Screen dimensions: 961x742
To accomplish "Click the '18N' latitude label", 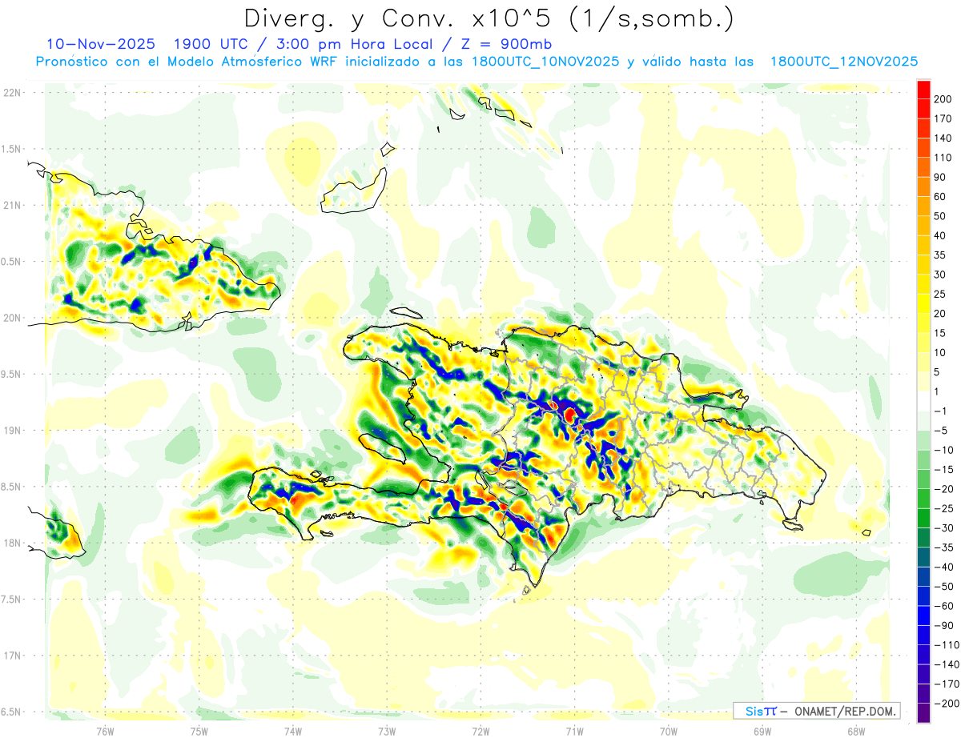I will 10,543.
